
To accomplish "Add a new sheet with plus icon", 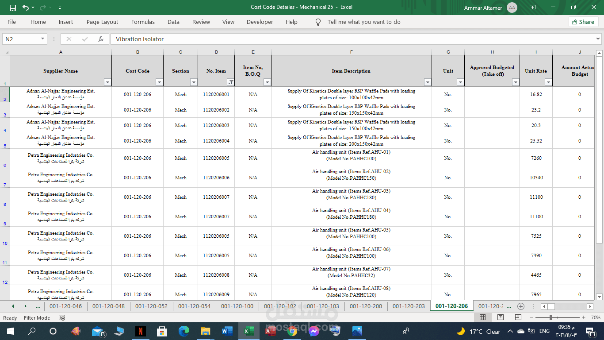I will tap(521, 306).
